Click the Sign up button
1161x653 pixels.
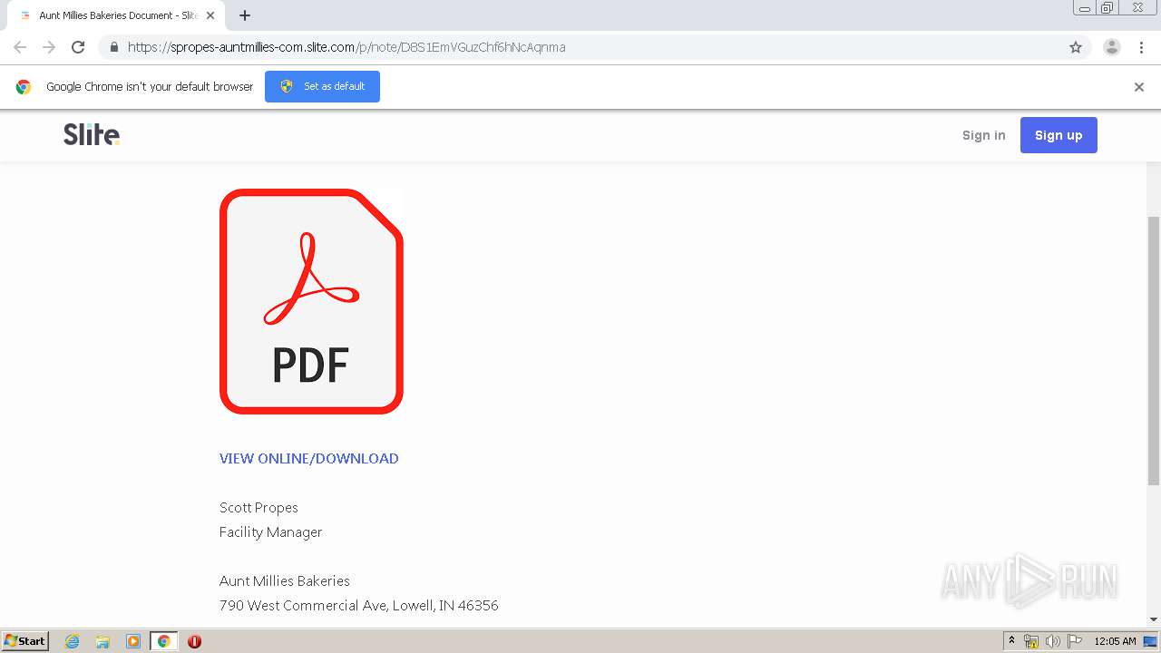coord(1059,135)
